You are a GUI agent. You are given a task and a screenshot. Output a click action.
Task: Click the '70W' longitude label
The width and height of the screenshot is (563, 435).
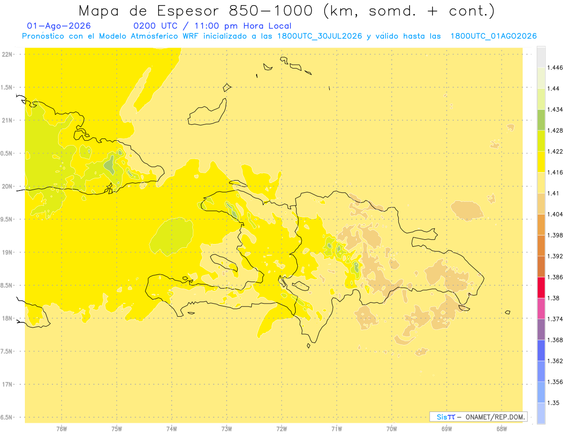pos(392,428)
